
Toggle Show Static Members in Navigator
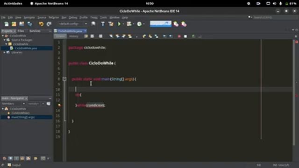[x=17, y=158]
